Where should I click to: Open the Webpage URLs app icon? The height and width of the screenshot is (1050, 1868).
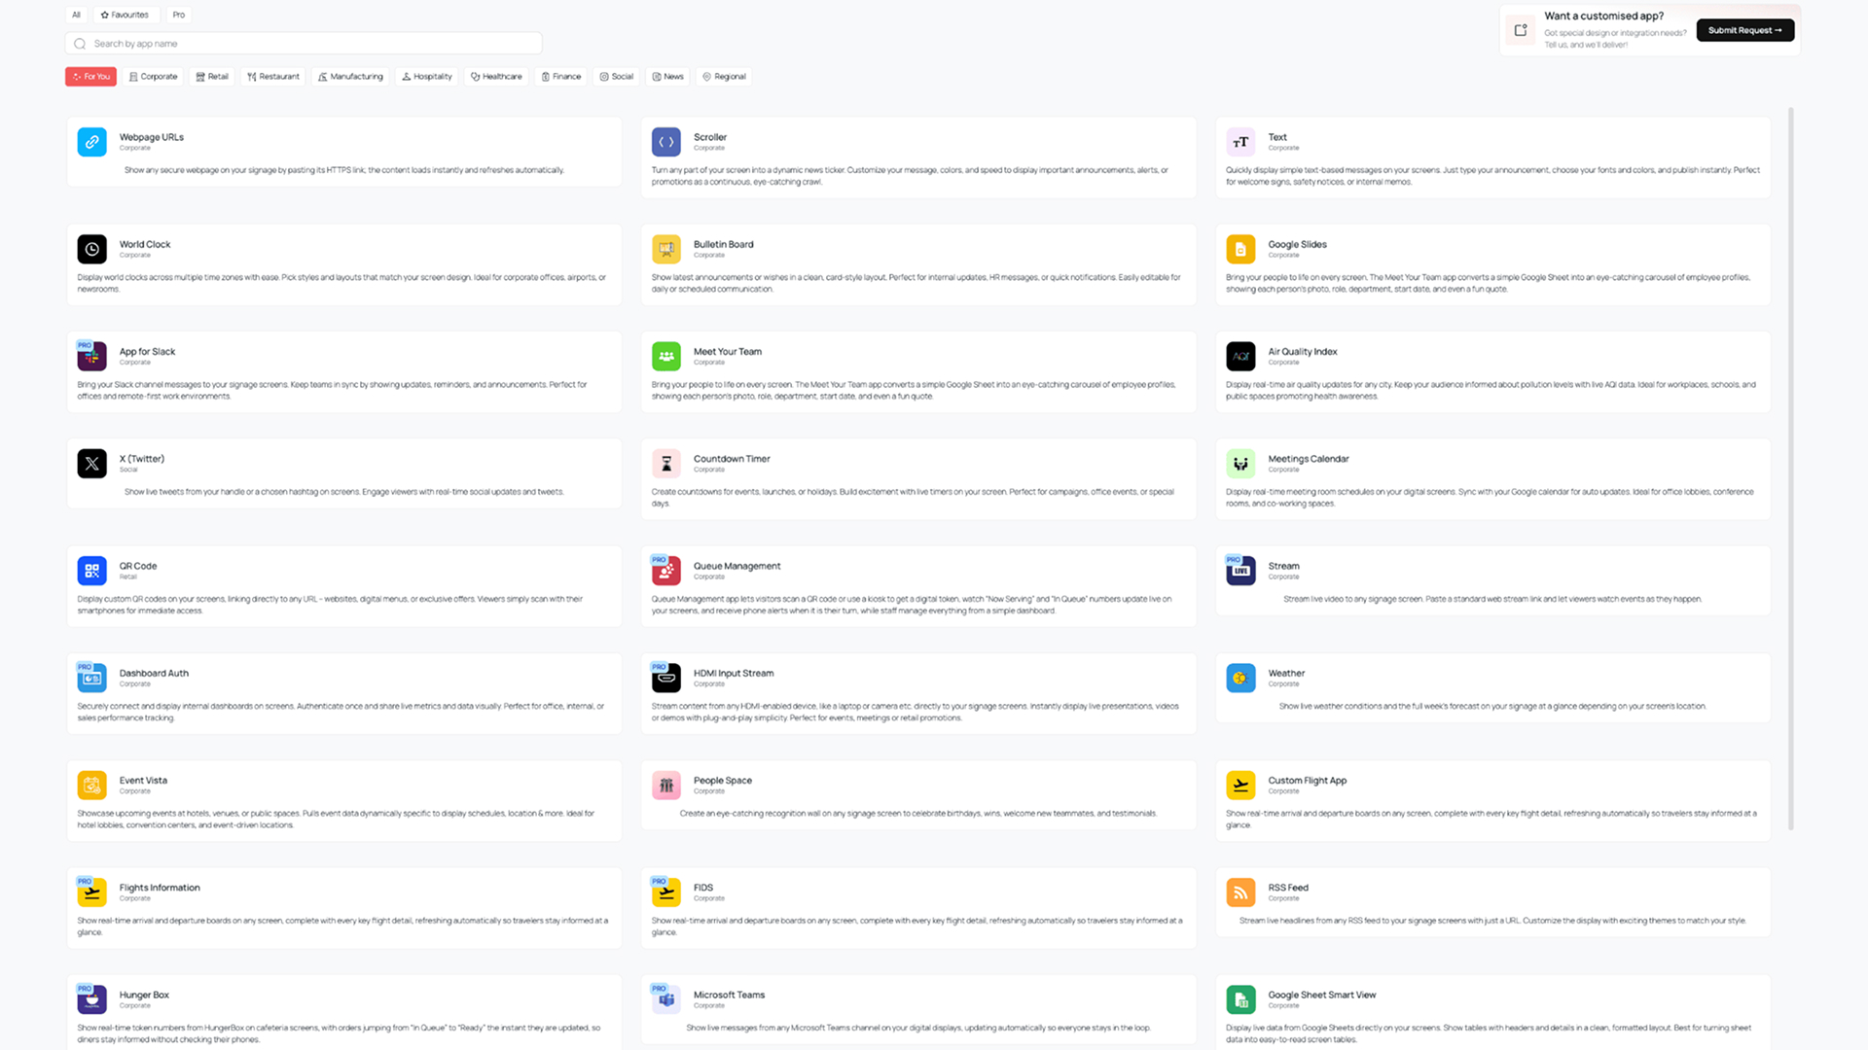(x=91, y=142)
